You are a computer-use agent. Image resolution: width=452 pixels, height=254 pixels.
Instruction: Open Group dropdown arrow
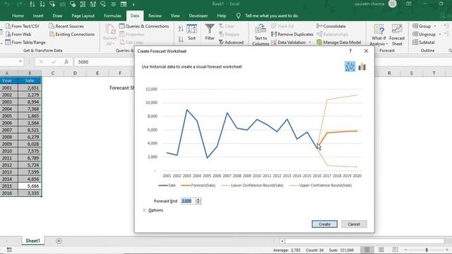tap(435, 26)
